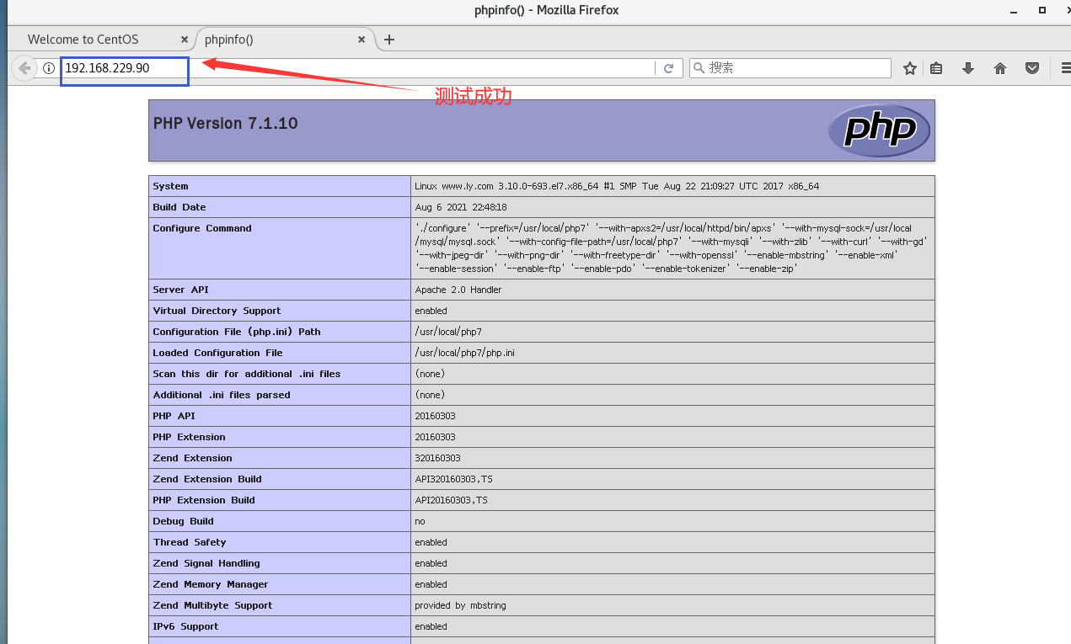The width and height of the screenshot is (1071, 644).
Task: Click the PHP API row label
Action: [174, 416]
